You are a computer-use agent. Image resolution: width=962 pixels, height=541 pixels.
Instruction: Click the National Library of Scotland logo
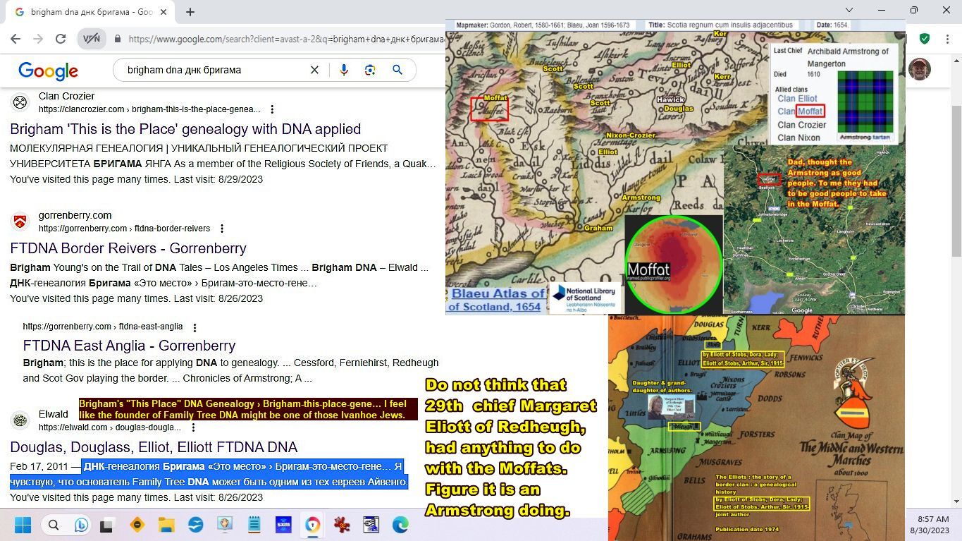point(585,298)
